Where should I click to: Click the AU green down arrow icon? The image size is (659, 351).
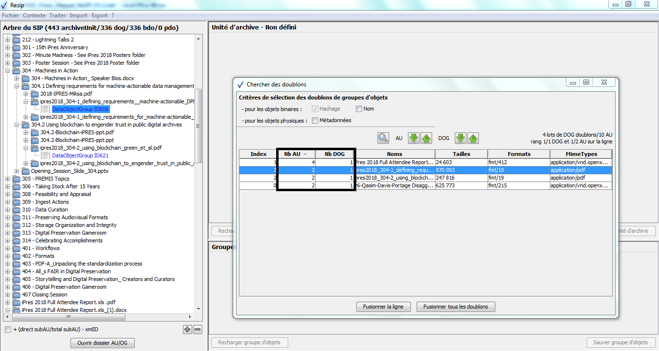point(413,138)
